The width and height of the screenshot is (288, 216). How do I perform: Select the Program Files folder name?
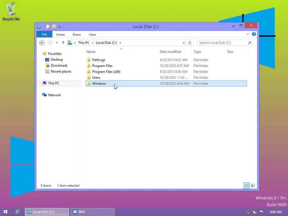tap(102, 66)
